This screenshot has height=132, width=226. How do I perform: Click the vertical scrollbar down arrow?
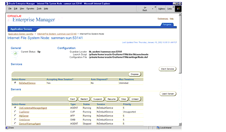tap(180, 124)
